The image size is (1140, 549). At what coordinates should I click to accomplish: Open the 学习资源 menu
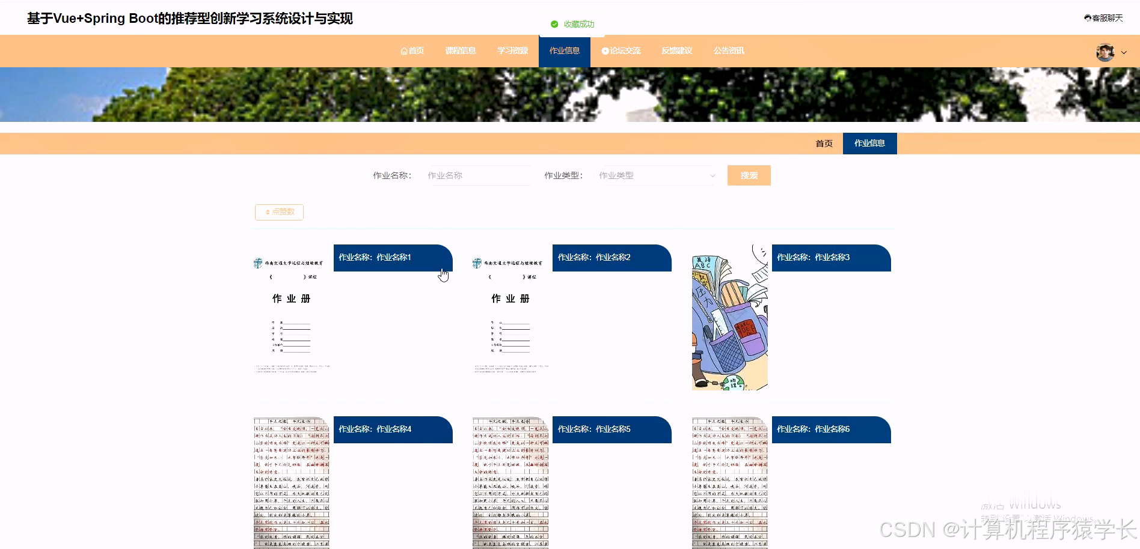(x=512, y=50)
